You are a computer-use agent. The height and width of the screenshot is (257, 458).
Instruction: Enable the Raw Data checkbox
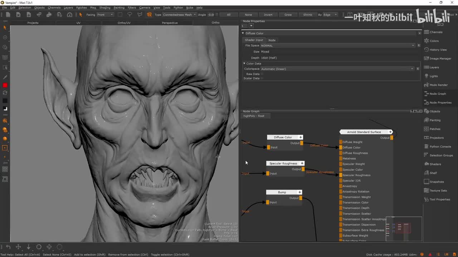point(262,74)
